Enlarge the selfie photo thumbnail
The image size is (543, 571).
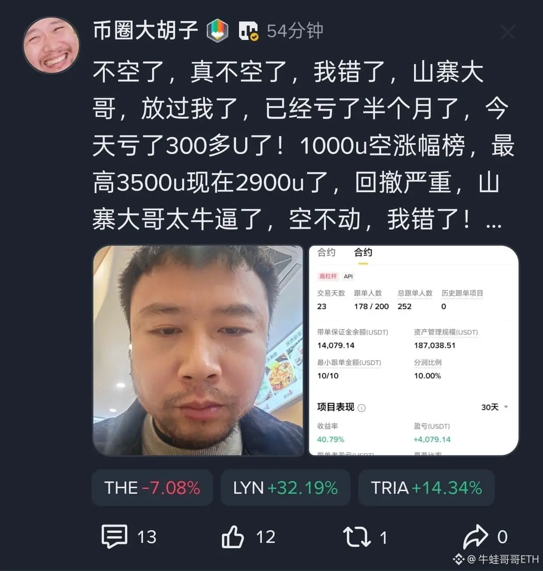click(x=198, y=350)
